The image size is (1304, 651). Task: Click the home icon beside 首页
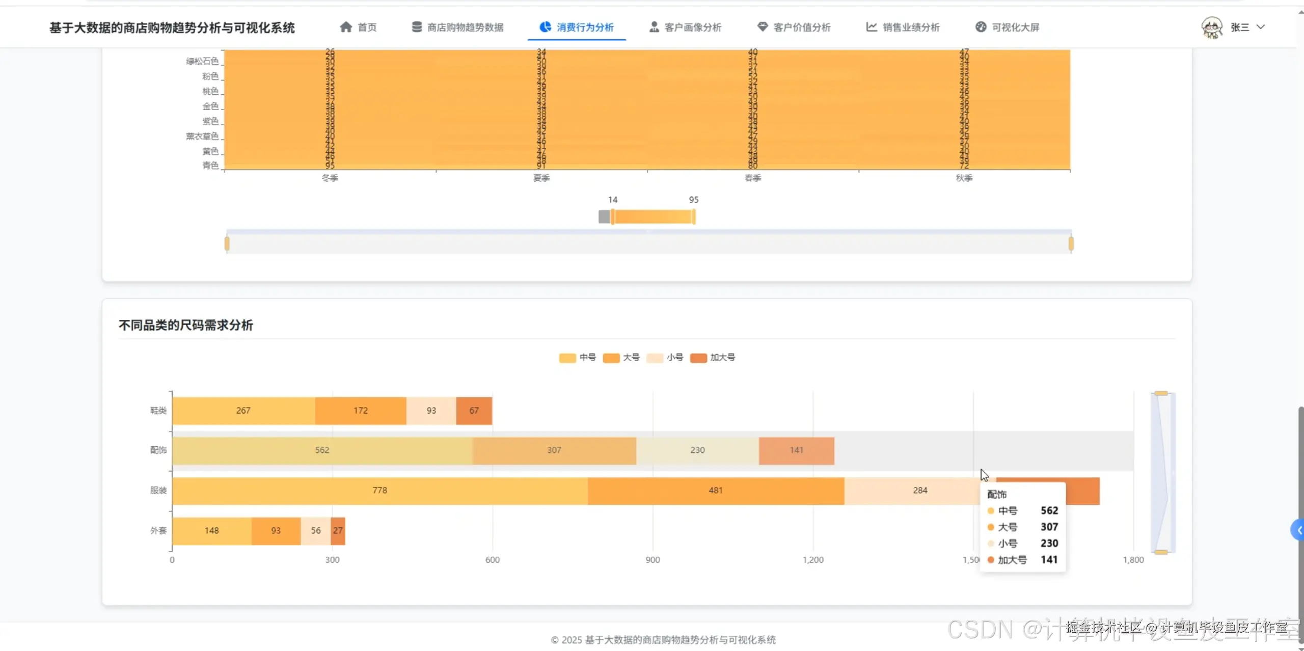pyautogui.click(x=346, y=27)
